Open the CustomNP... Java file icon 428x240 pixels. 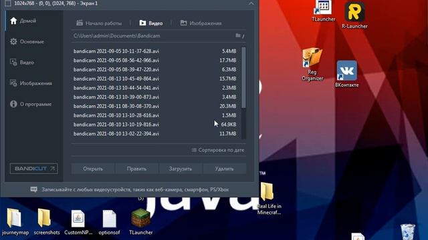(78, 222)
